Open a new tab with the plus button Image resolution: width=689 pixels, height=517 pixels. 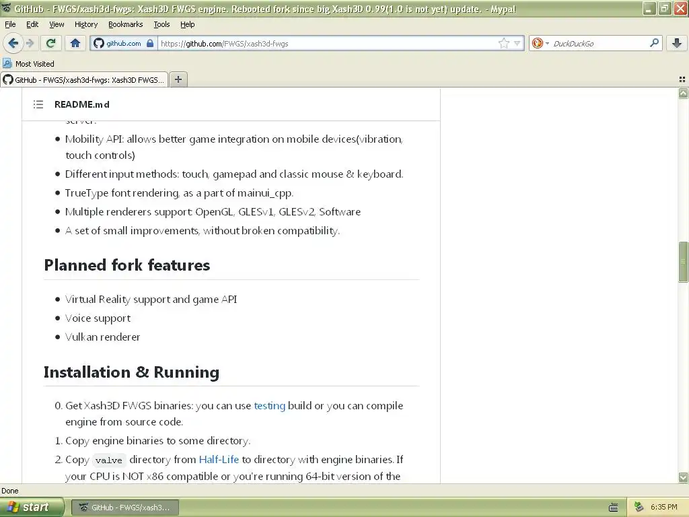coord(178,79)
